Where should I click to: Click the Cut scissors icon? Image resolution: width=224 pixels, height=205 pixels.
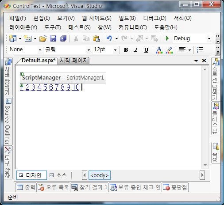coord(76,38)
